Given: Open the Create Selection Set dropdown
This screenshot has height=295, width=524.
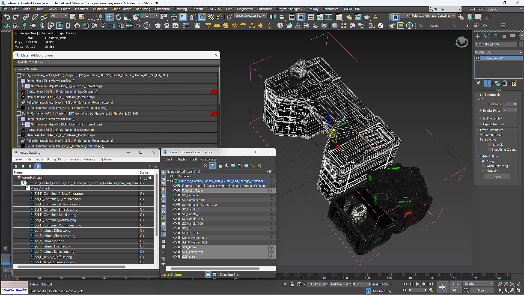Looking at the screenshot, I should 250,16.
